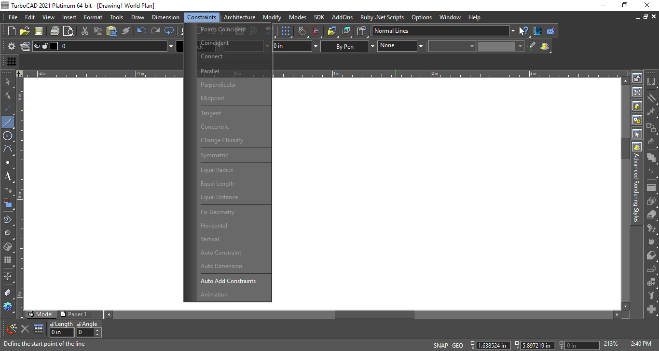Click the email envelope icon
The width and height of the screenshot is (659, 351).
(x=550, y=31)
